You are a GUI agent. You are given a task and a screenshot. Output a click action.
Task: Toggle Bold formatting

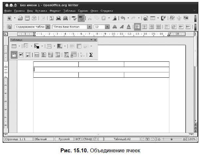click(x=115, y=27)
